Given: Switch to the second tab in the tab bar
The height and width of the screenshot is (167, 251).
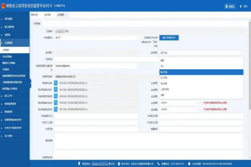Looking at the screenshot, I should click(x=48, y=15).
